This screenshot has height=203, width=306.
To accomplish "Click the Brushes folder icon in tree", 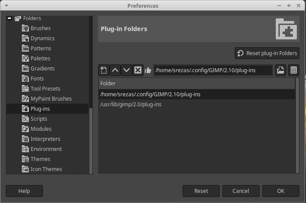I will [25, 28].
